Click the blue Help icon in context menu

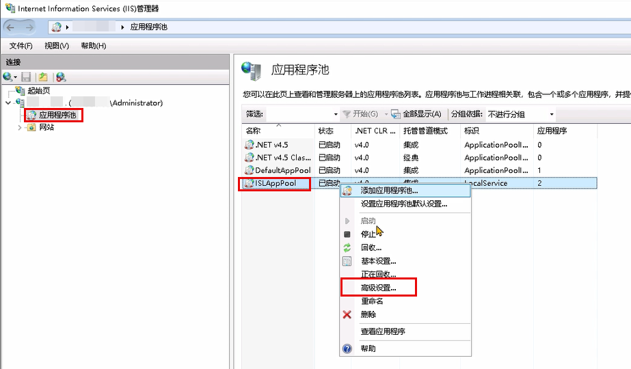(347, 348)
